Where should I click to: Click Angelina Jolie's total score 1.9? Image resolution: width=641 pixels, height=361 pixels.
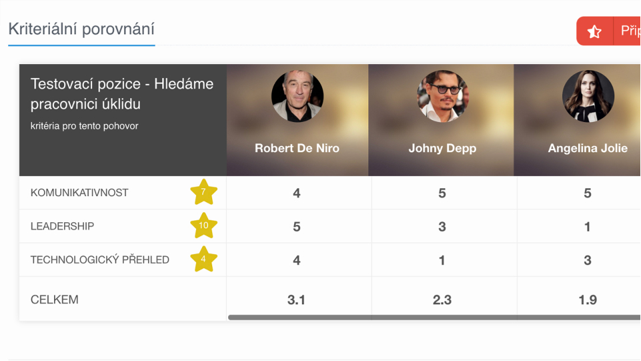click(x=588, y=300)
